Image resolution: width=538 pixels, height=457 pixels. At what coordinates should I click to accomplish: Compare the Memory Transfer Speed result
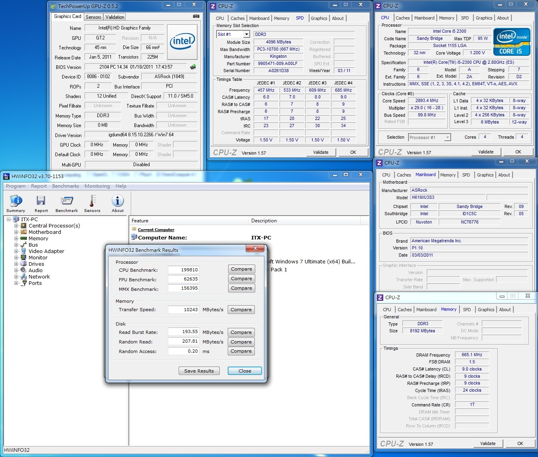[x=241, y=310]
